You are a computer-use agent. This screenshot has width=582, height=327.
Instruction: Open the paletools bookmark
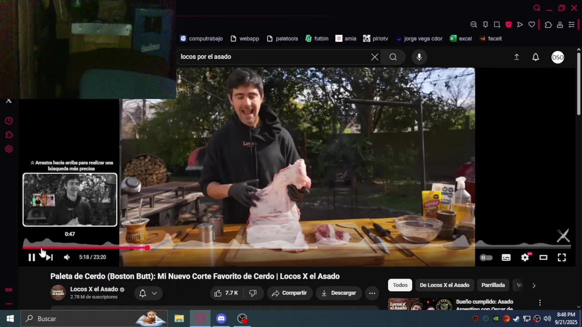click(x=282, y=39)
